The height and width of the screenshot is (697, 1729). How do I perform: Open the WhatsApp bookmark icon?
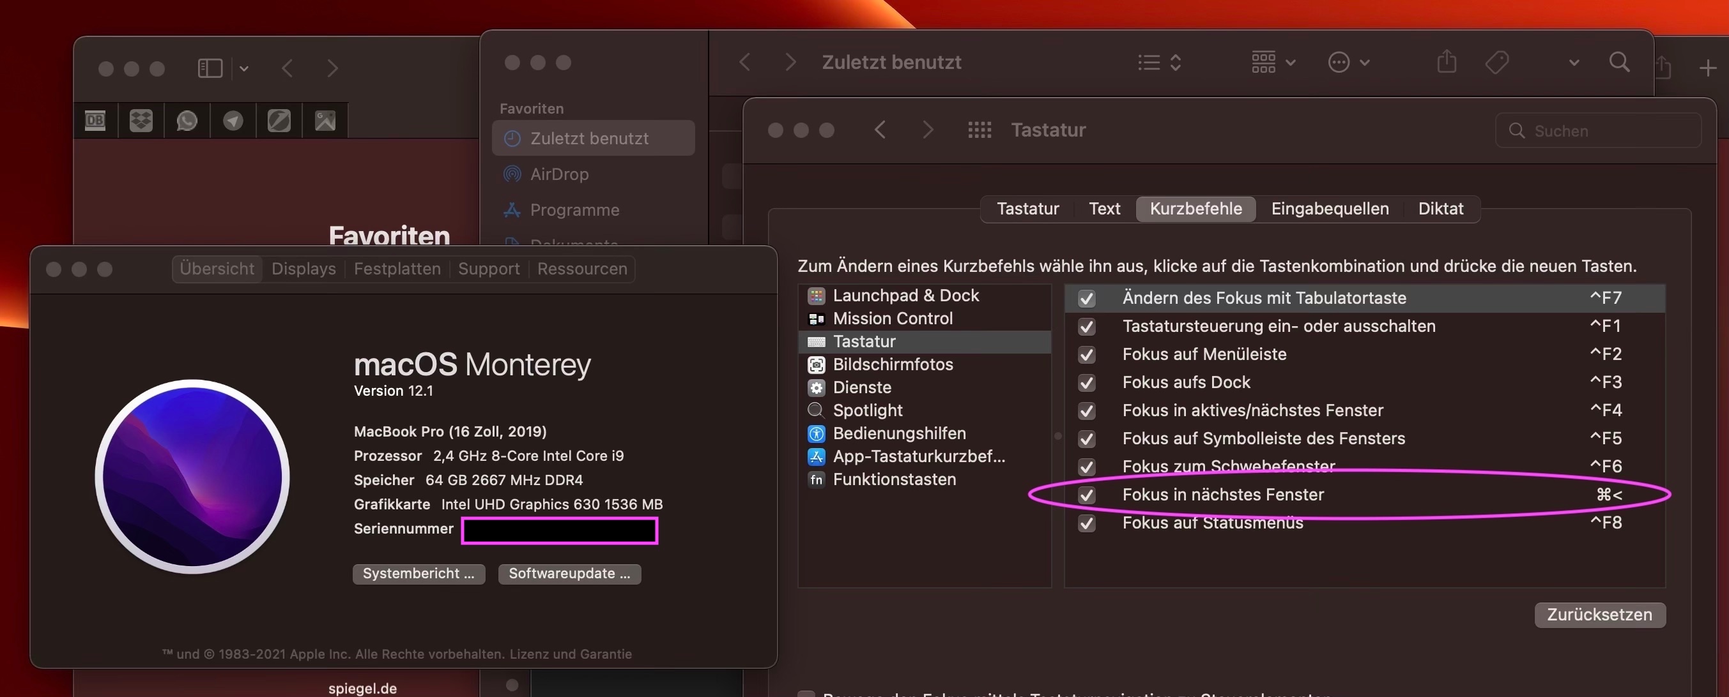click(187, 121)
